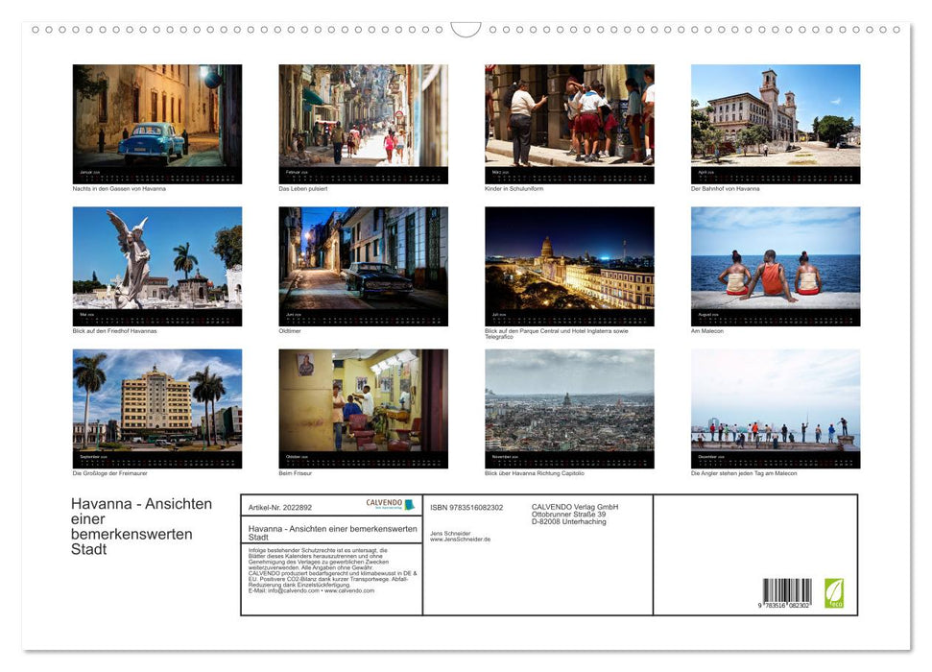The height and width of the screenshot is (672, 932).
Task: Click the spiral binding at the top
Action: tap(288, 31)
